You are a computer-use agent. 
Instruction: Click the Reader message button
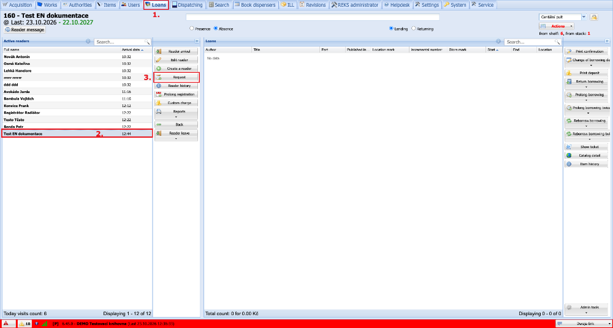[25, 29]
